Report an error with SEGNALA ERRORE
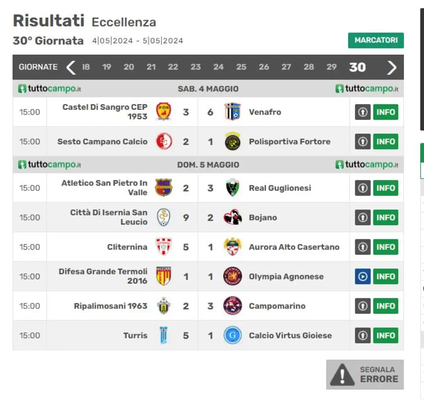 pyautogui.click(x=365, y=374)
